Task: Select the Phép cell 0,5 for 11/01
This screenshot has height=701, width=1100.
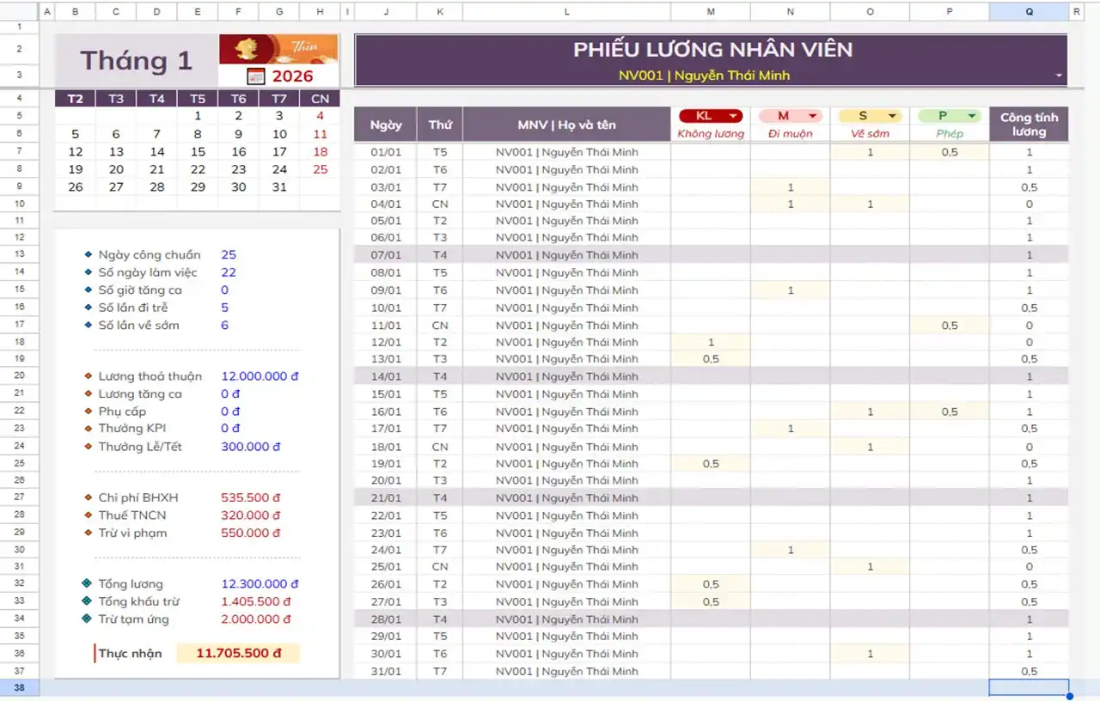Action: click(x=949, y=326)
